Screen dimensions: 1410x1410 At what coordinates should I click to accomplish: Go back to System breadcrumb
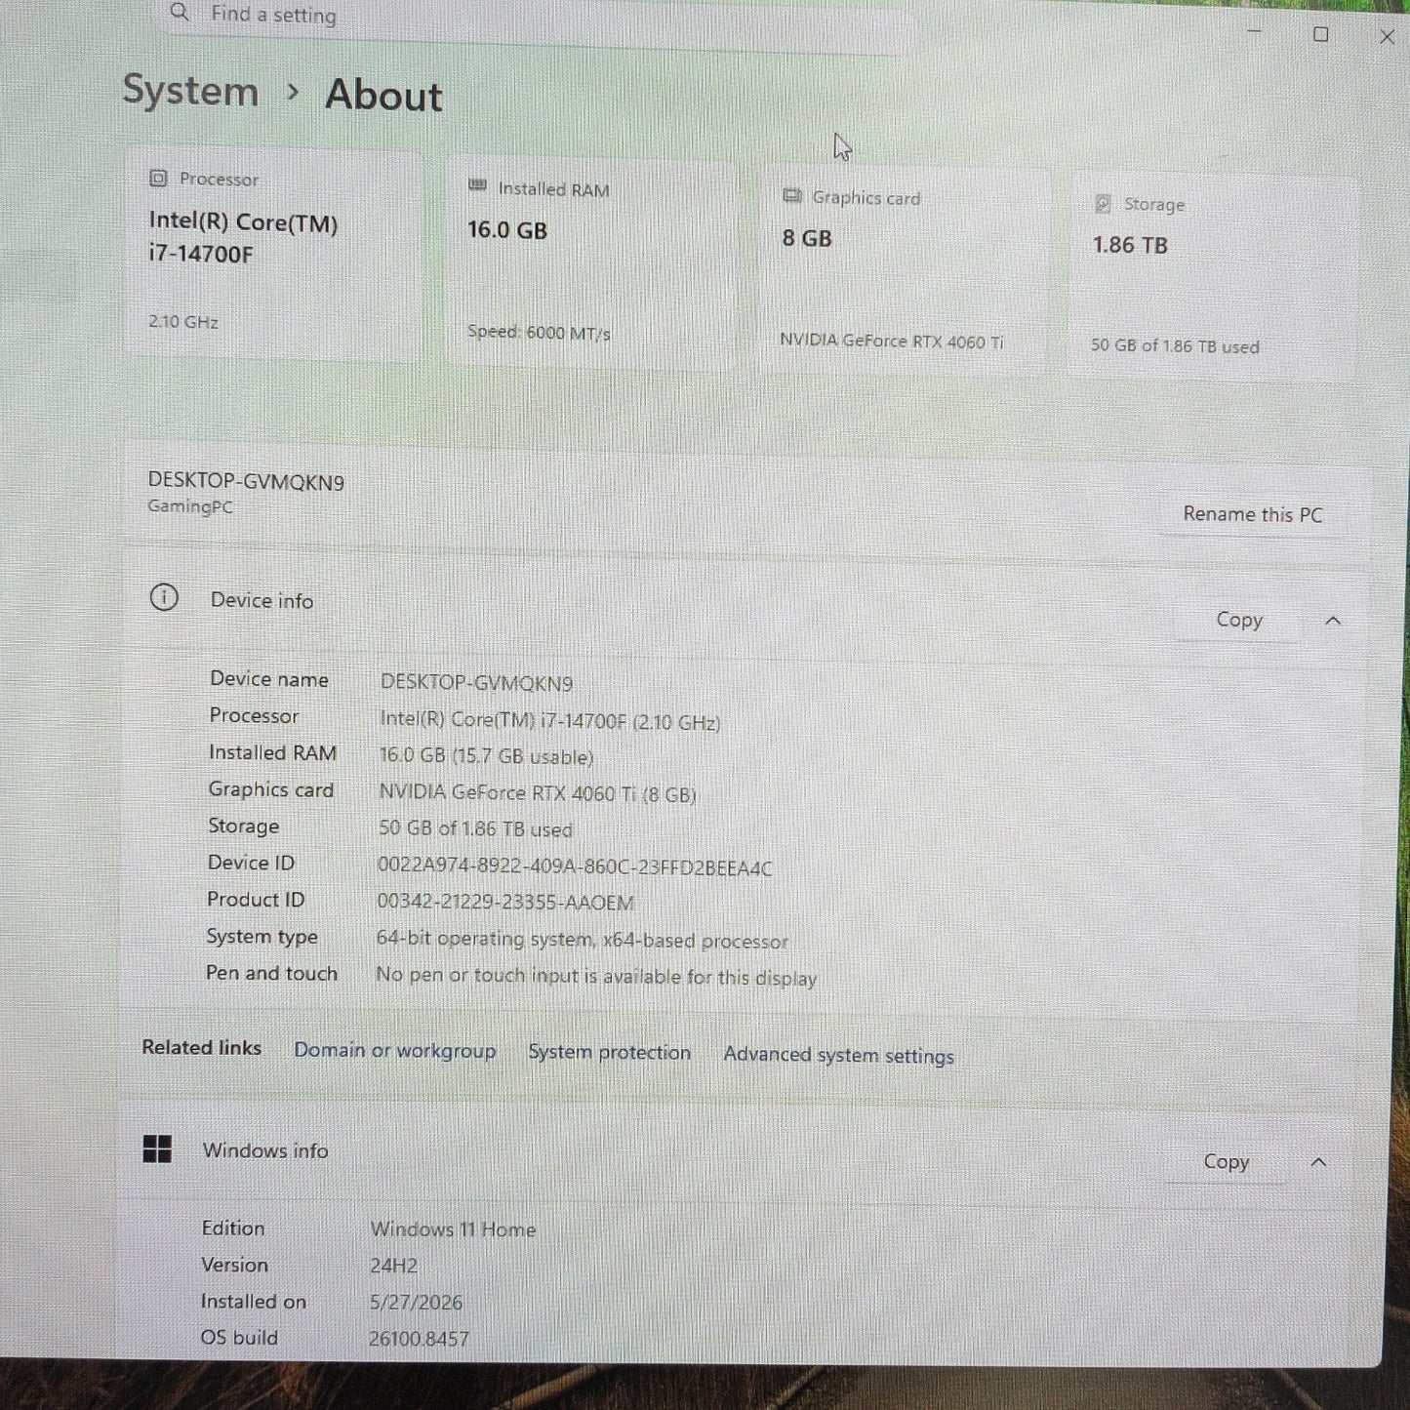pos(190,91)
